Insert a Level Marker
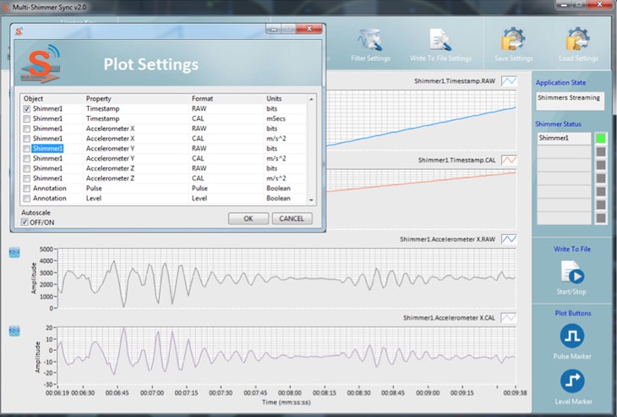 click(572, 381)
